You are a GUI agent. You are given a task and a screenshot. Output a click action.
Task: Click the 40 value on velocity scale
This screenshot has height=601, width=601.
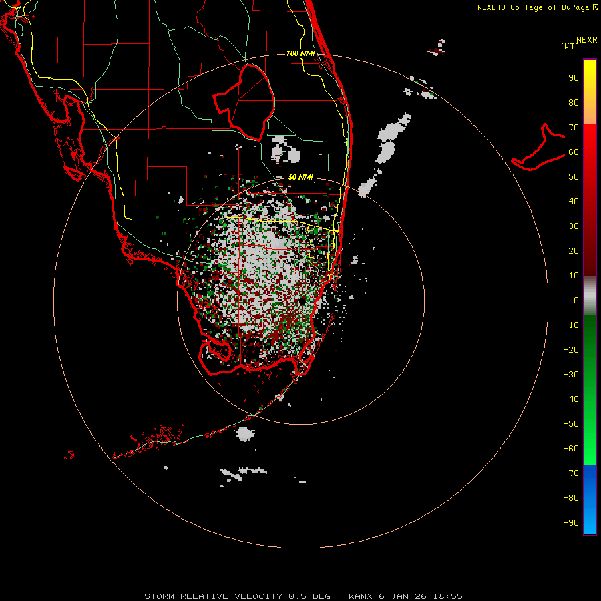574,201
